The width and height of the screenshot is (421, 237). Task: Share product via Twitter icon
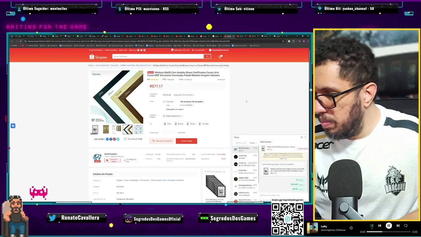tap(118, 139)
